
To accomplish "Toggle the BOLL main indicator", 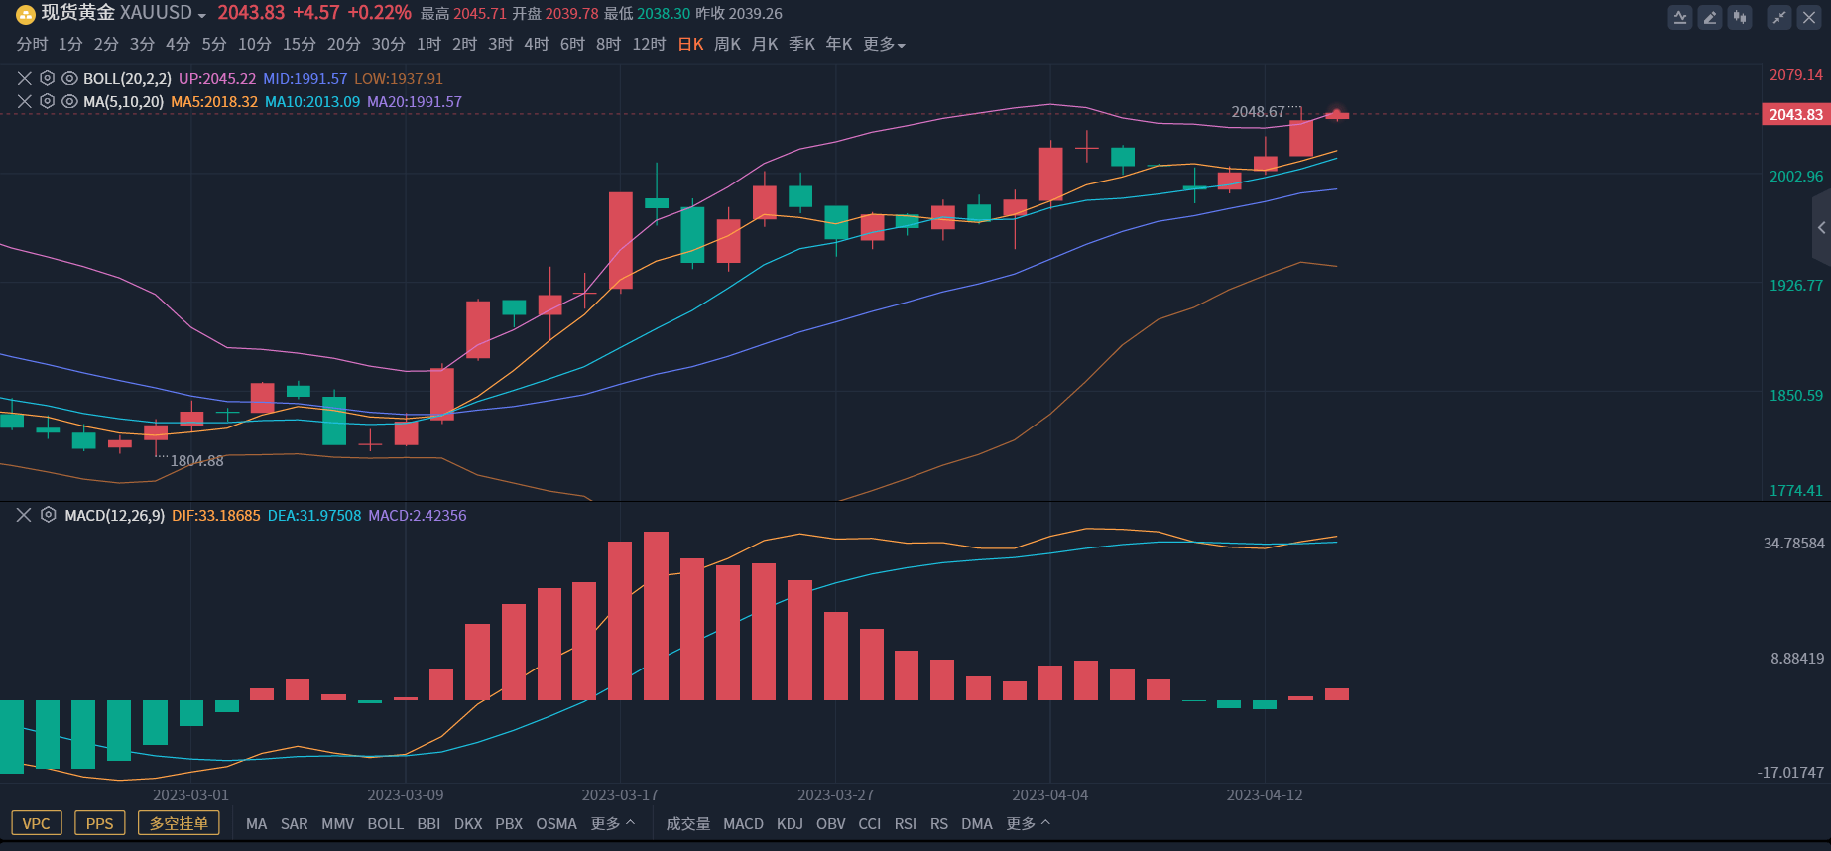I will coord(386,824).
